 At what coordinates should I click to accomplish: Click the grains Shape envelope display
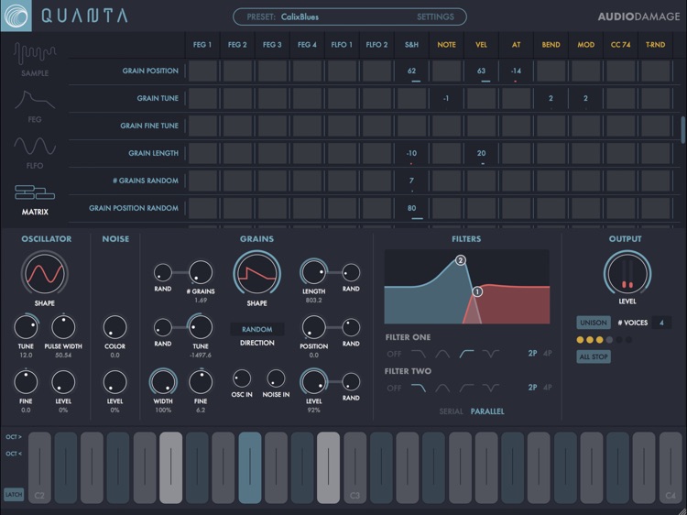pyautogui.click(x=256, y=274)
